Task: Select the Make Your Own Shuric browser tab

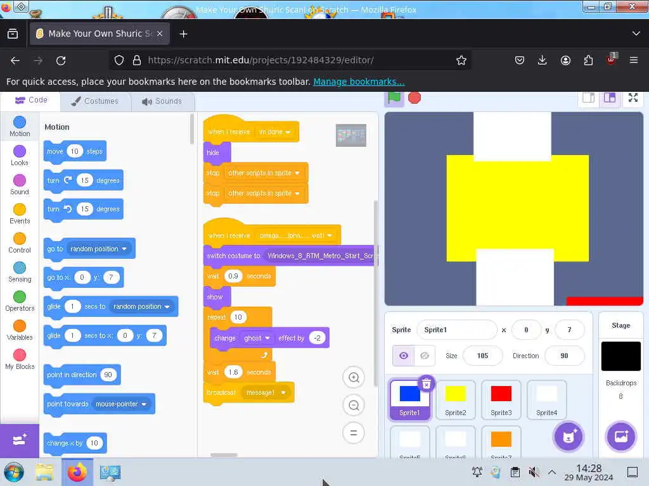Action: click(100, 34)
